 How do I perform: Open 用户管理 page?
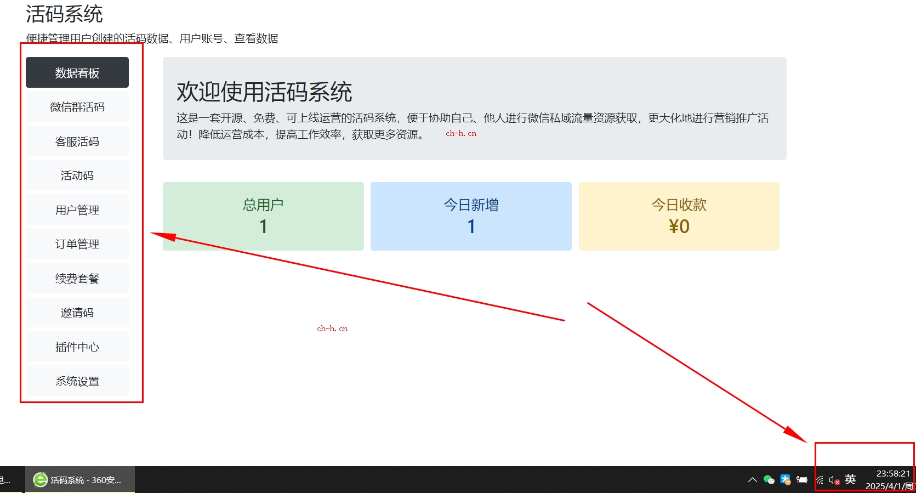77,210
